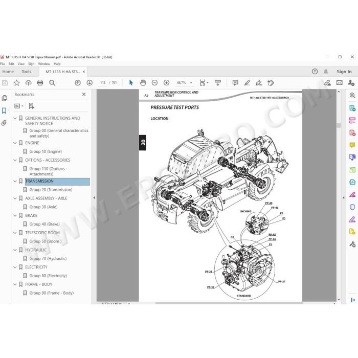Open Group 20 (Transmission) bookmark
Image resolution: width=358 pixels, height=358 pixels.
point(51,190)
